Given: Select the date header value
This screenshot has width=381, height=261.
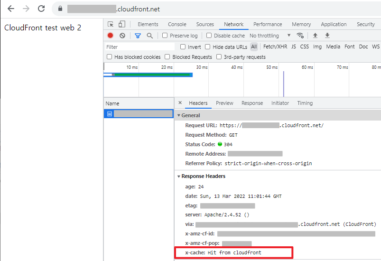Looking at the screenshot, I should pyautogui.click(x=241, y=196).
